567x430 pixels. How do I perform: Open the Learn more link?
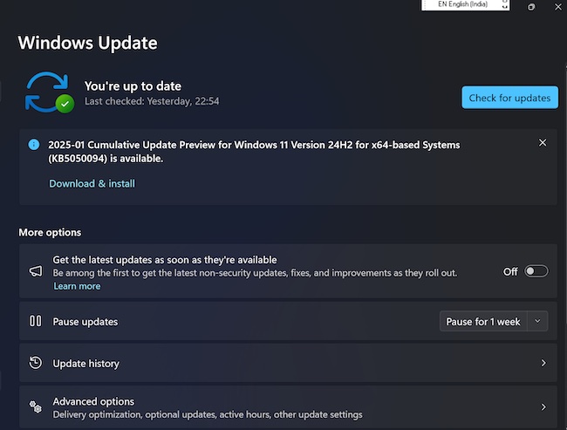coord(77,286)
